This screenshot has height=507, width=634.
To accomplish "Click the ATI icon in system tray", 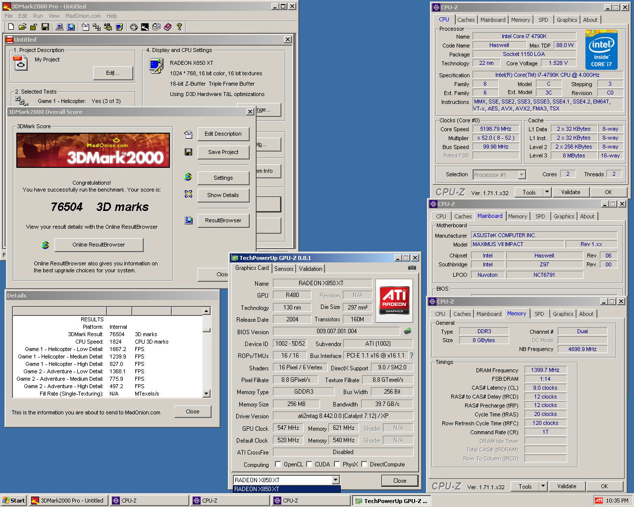I will [598, 501].
